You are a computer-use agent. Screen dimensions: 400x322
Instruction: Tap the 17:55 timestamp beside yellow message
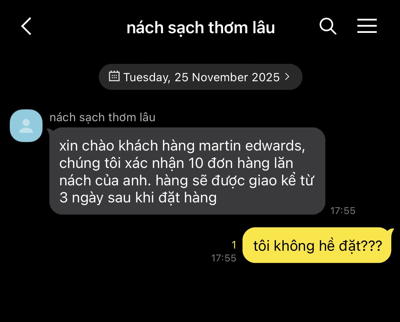(224, 258)
